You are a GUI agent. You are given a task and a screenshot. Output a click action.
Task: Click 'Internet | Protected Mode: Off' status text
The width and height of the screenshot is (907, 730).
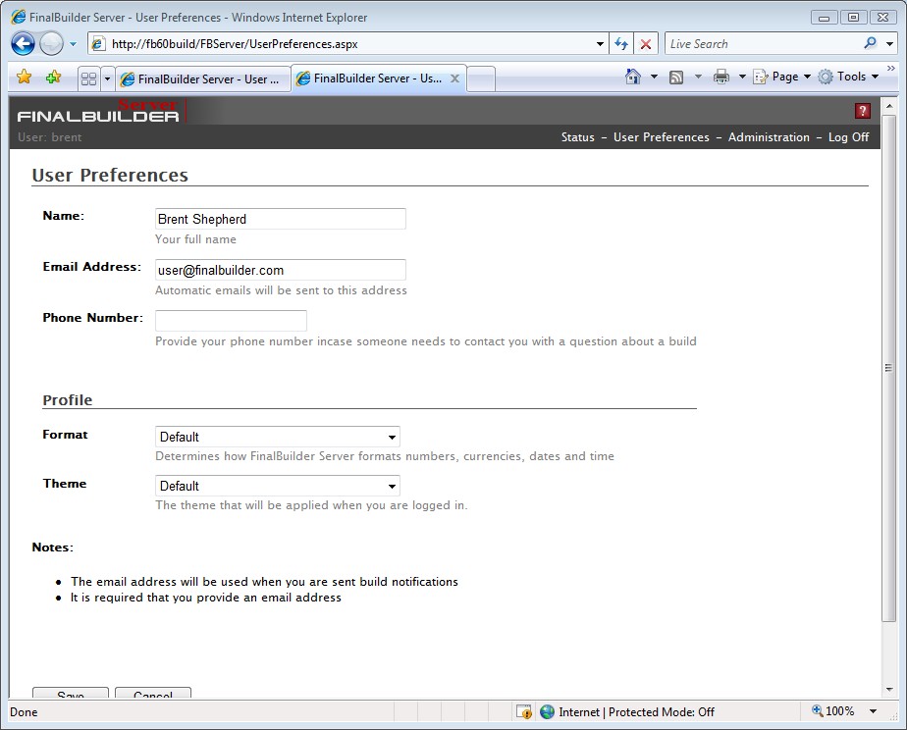click(x=636, y=711)
